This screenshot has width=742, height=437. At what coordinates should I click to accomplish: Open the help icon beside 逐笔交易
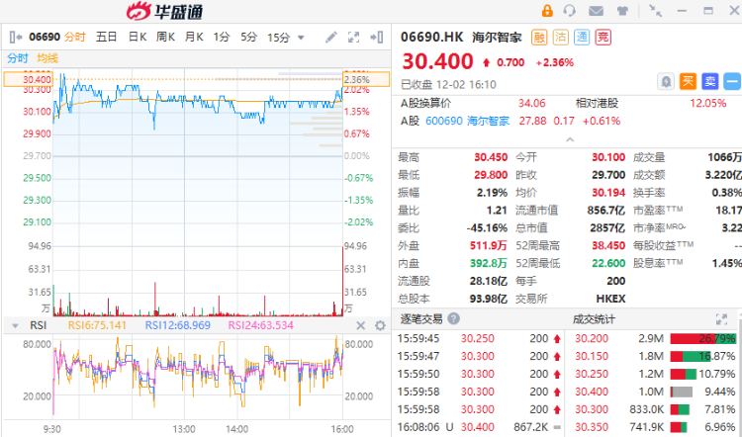453,318
